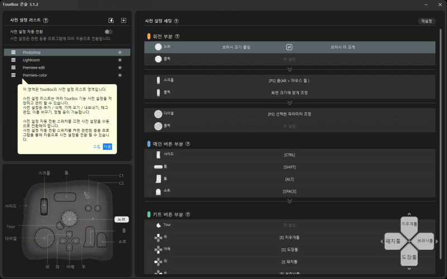Click the drag handle icon for Lightroom preset
The width and height of the screenshot is (447, 279).
click(x=13, y=60)
